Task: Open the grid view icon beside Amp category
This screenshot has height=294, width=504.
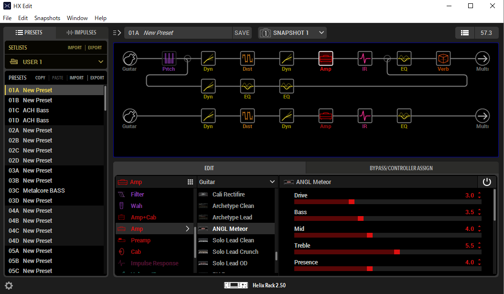Action: tap(190, 182)
